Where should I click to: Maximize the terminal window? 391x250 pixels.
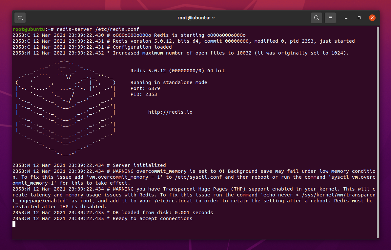click(359, 18)
